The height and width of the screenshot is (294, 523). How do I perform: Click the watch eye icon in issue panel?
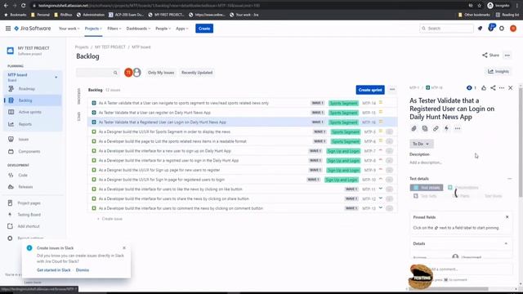tap(470, 88)
